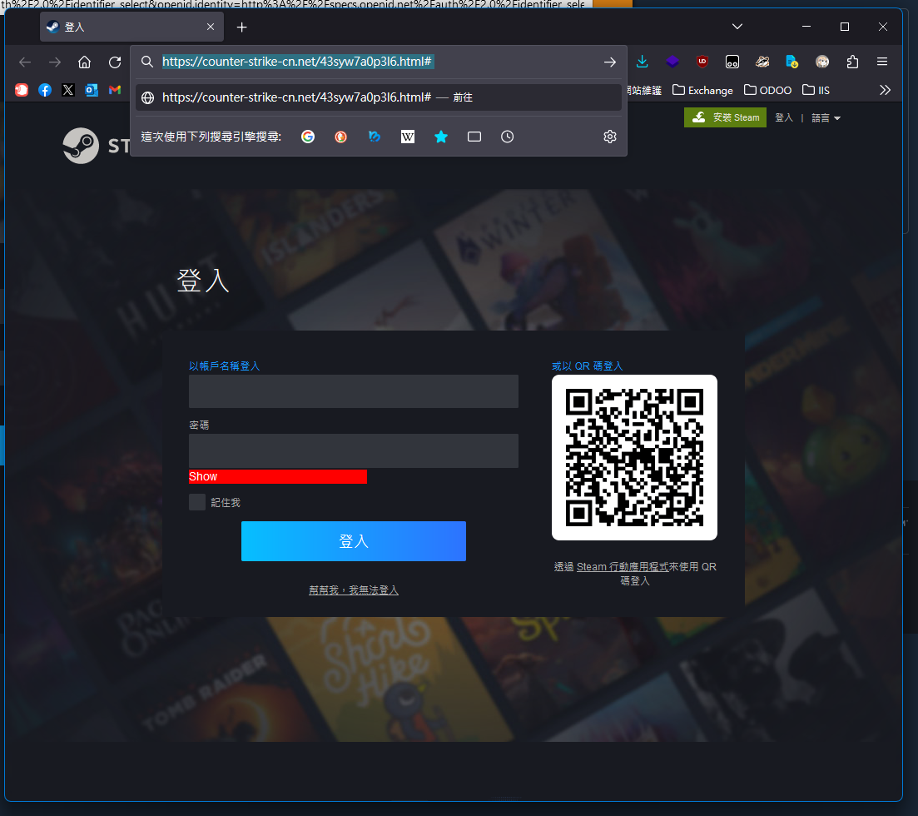
Task: Open the Steam 行動應用程式 link
Action: tap(623, 567)
